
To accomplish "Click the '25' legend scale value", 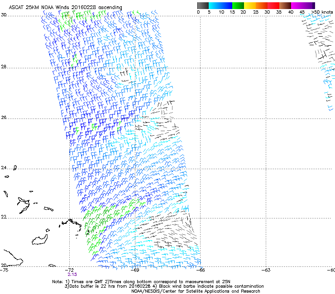I will click(256, 12).
